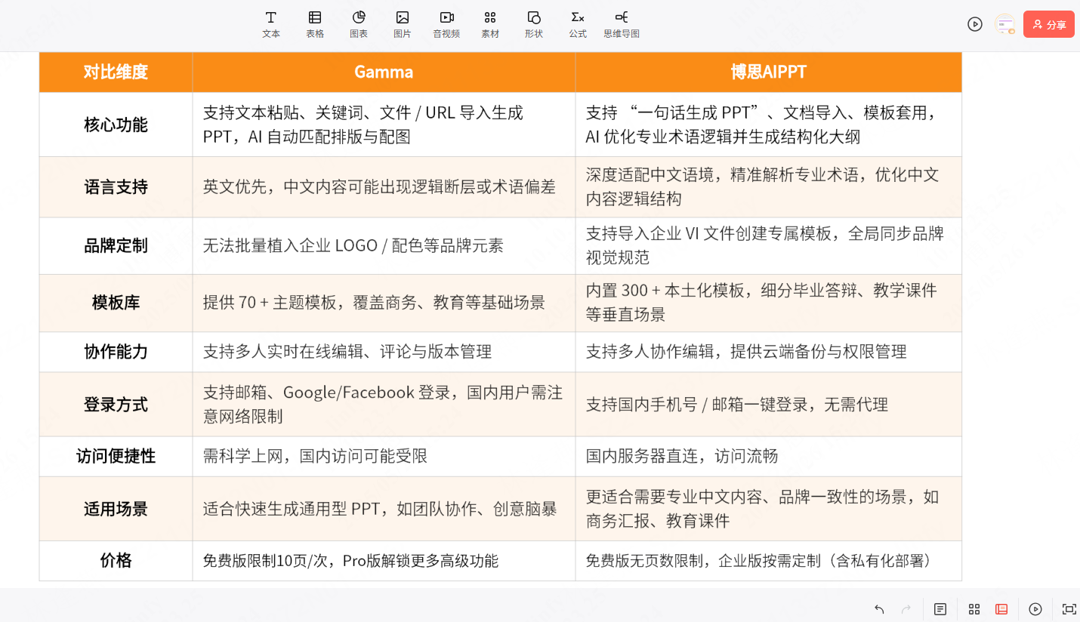1080x622 pixels.
Task: Insert a picture using 图片 tool
Action: point(403,24)
